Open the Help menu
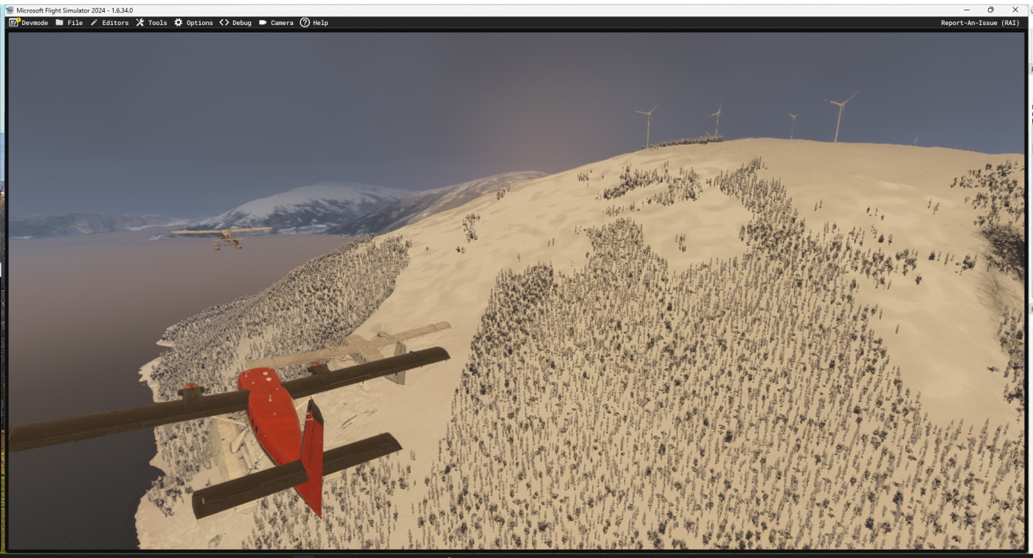Screen dimensions: 1033x558 pyautogui.click(x=314, y=23)
